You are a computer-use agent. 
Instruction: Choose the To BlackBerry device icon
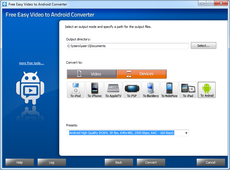coord(151,90)
